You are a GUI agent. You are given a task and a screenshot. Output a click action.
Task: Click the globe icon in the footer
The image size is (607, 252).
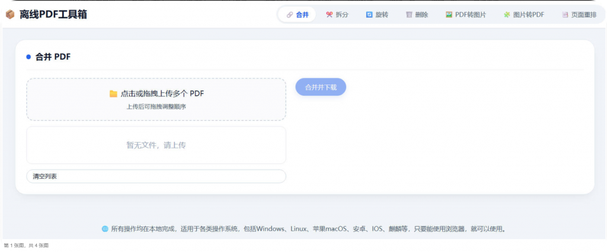[105, 229]
